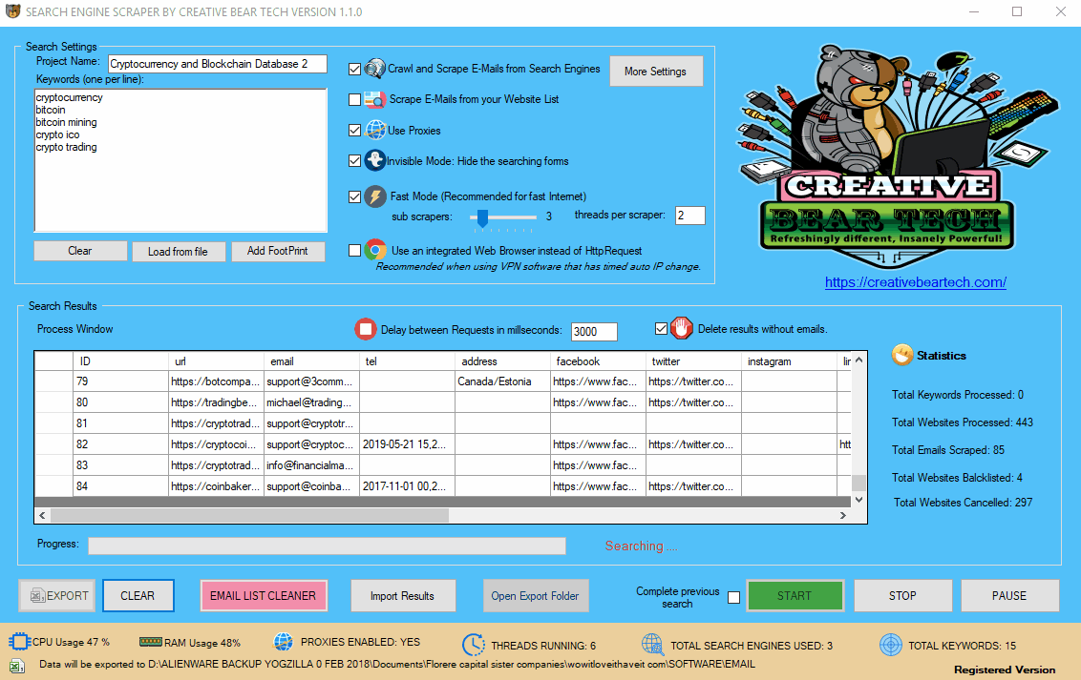Screen dimensions: 1081x680
Task: Click Add FootPrint button
Action: 278,251
